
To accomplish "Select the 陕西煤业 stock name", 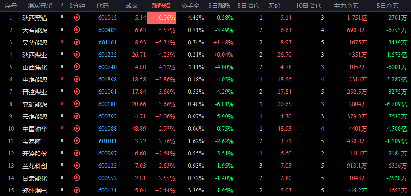I will click(34, 55).
